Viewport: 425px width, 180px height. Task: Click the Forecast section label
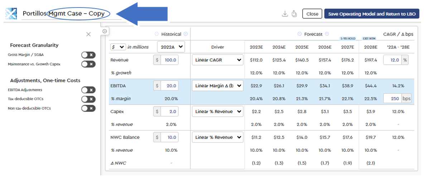pyautogui.click(x=313, y=34)
